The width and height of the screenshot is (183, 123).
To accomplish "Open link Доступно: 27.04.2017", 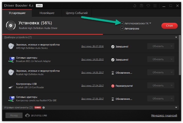I will tap(92, 86).
